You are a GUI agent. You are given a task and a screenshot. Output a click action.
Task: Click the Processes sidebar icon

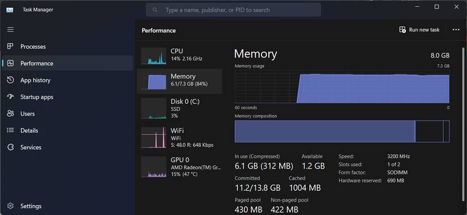tap(10, 46)
